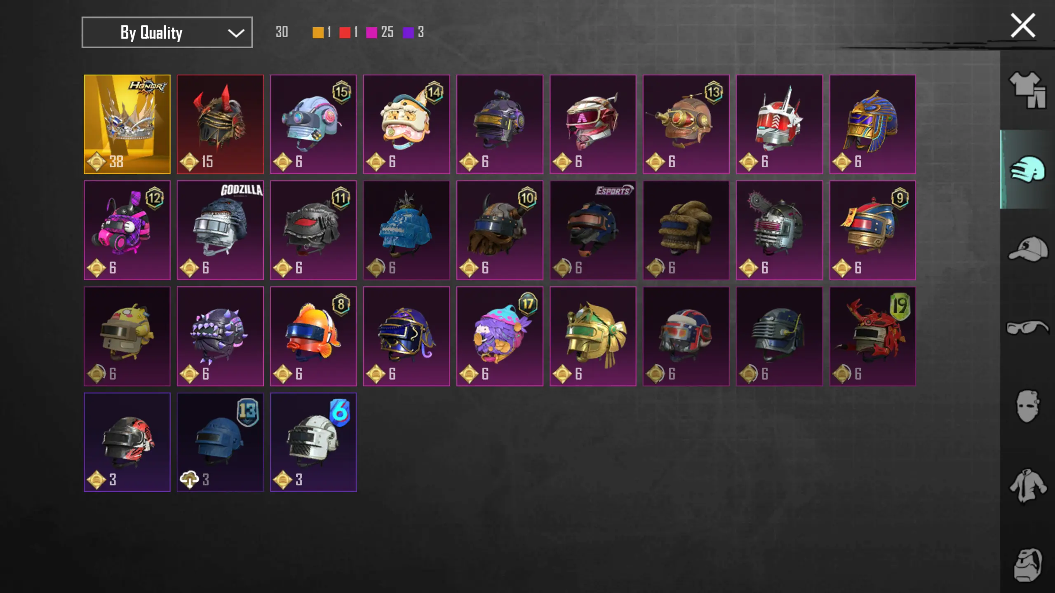1055x593 pixels.
Task: Pick the red horned helmet worth 15
Action: click(220, 124)
